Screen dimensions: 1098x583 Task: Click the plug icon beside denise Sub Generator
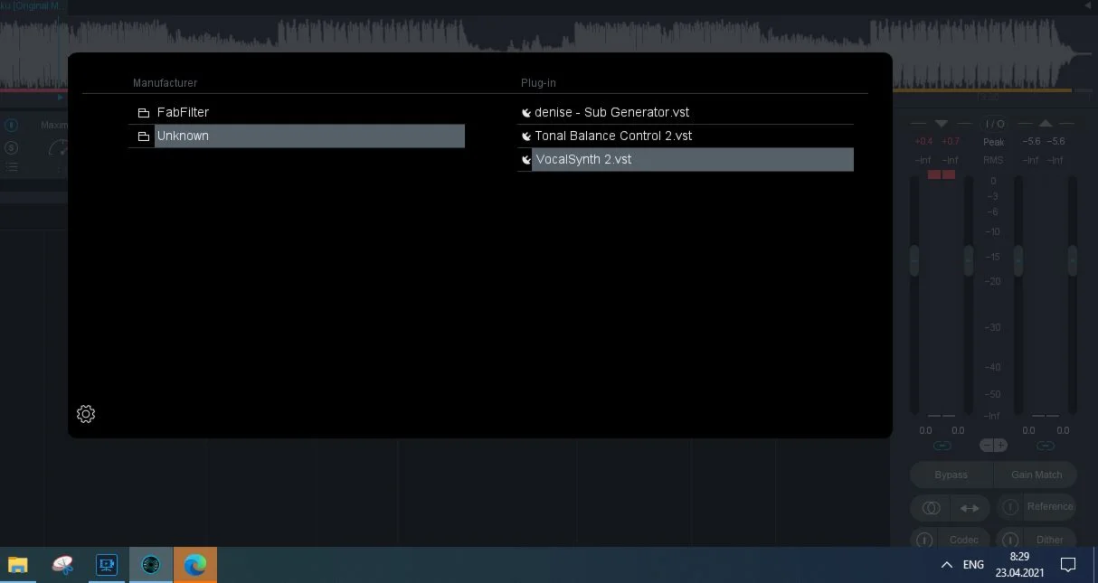pyautogui.click(x=525, y=113)
